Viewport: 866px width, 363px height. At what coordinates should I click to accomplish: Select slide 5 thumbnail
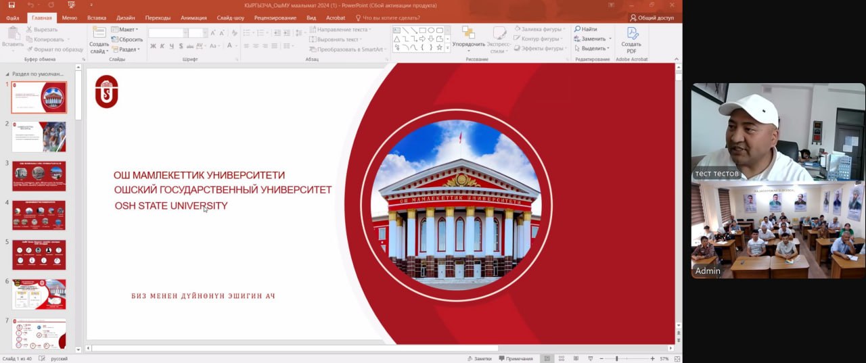pyautogui.click(x=39, y=254)
